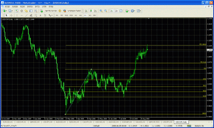The height and width of the screenshot is (128, 214).
Task: Click the Default profile status bar entry
Action: pos(96,126)
